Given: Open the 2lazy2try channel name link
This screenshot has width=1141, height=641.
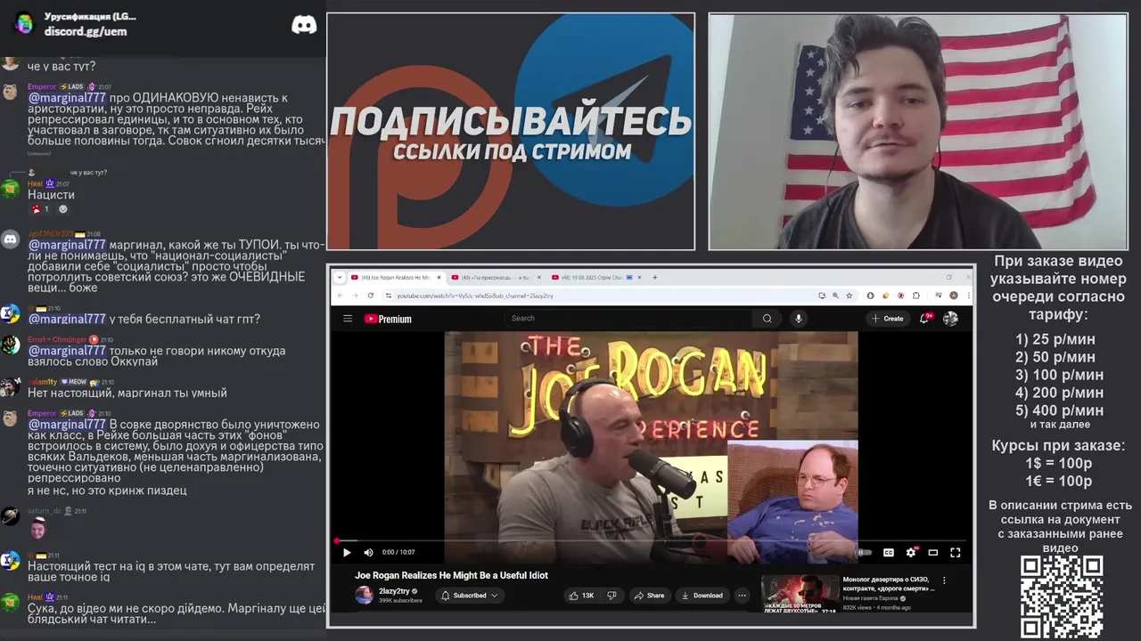Looking at the screenshot, I should point(394,590).
